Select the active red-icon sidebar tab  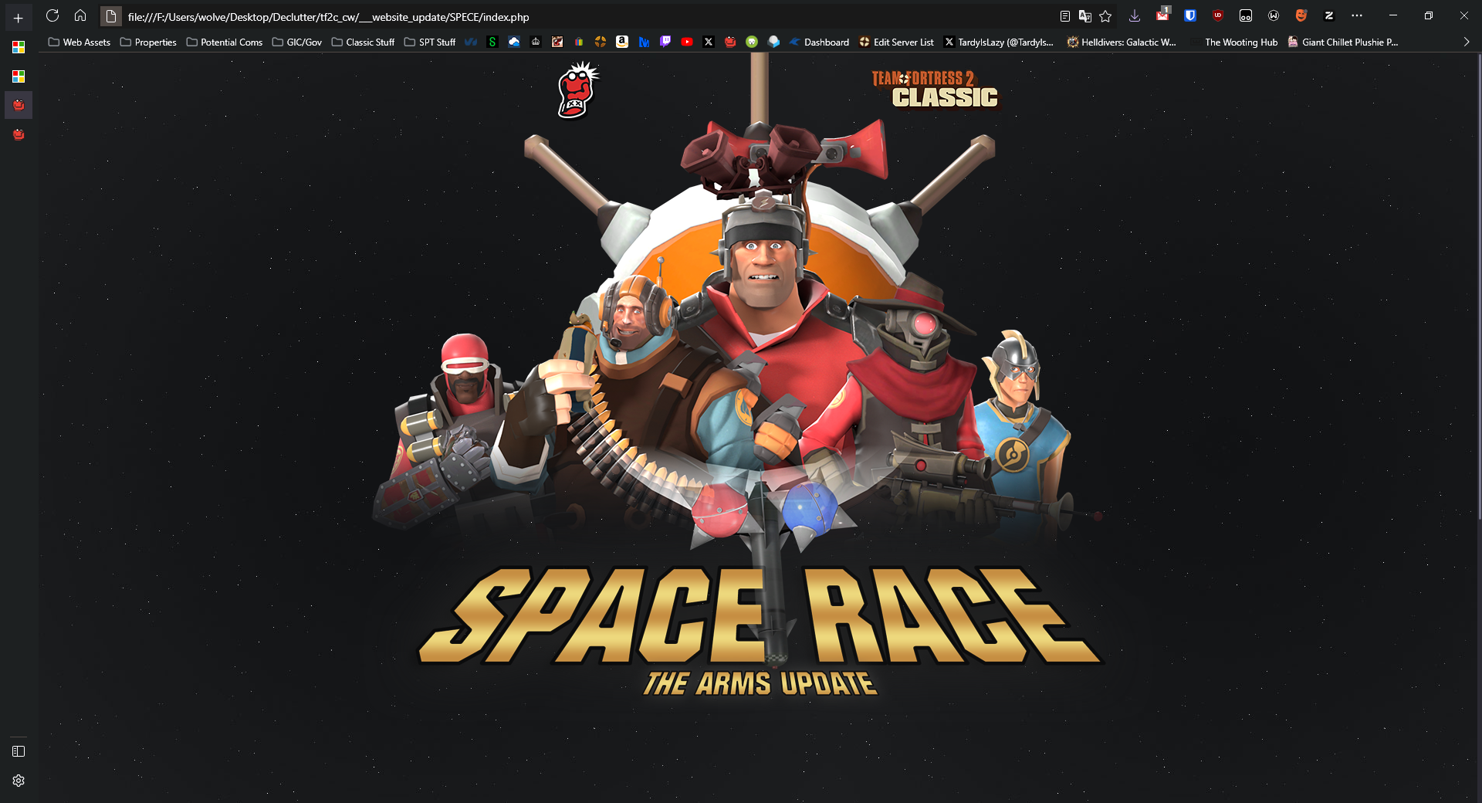[x=19, y=105]
